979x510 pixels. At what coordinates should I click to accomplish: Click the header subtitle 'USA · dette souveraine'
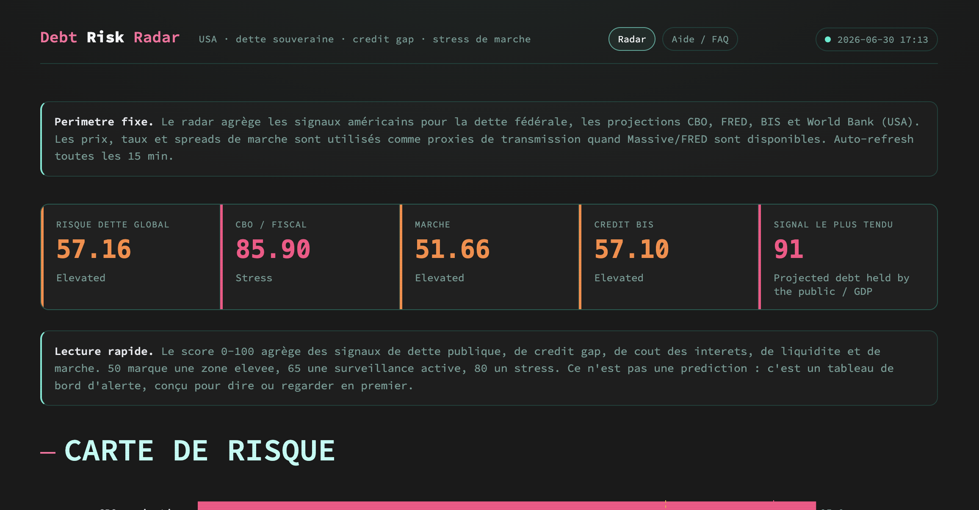tap(266, 39)
